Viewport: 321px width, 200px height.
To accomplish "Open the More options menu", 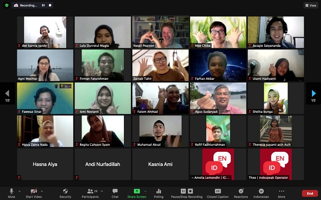I will (281, 192).
